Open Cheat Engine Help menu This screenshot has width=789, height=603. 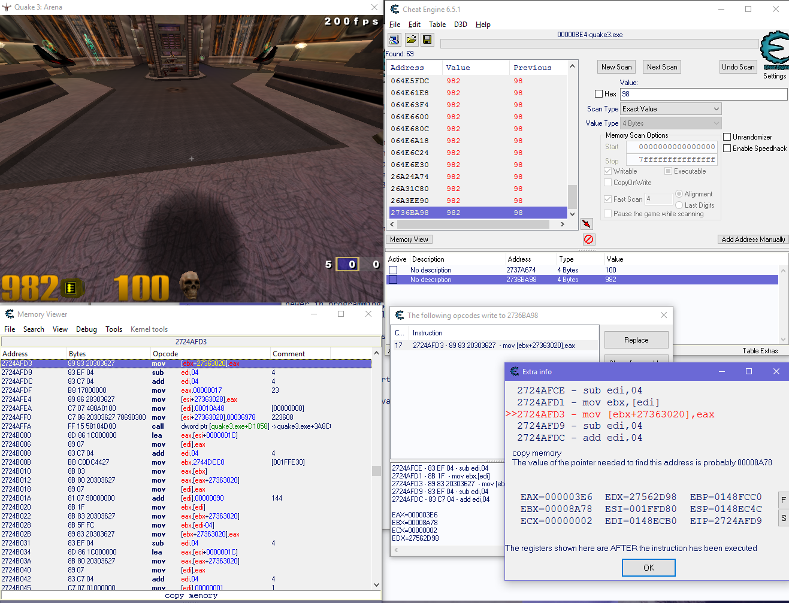click(x=483, y=25)
